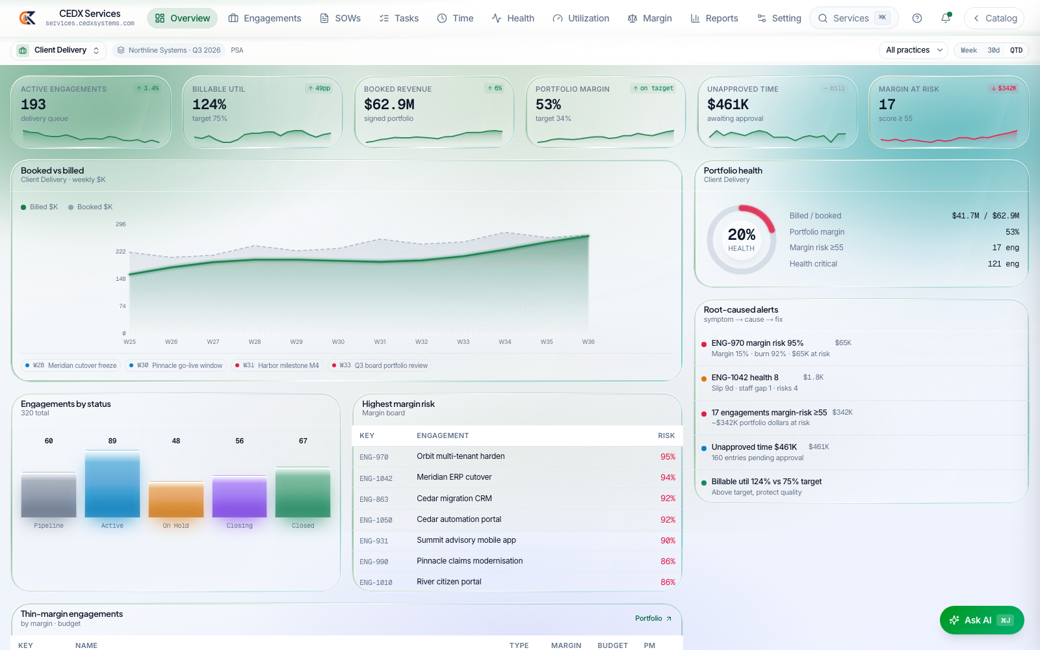Screen dimensions: 1040x650
Task: Click the Closing status bar
Action: [x=240, y=497]
